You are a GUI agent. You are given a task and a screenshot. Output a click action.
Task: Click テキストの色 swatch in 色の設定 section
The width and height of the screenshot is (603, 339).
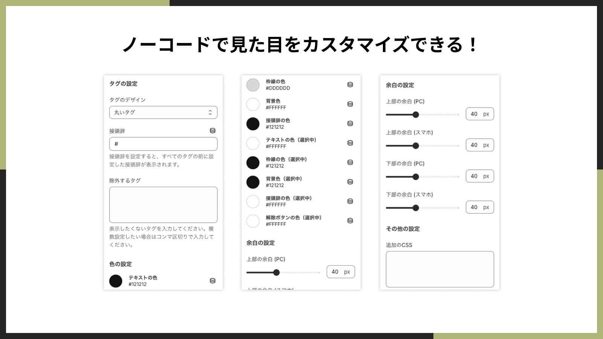pyautogui.click(x=116, y=281)
